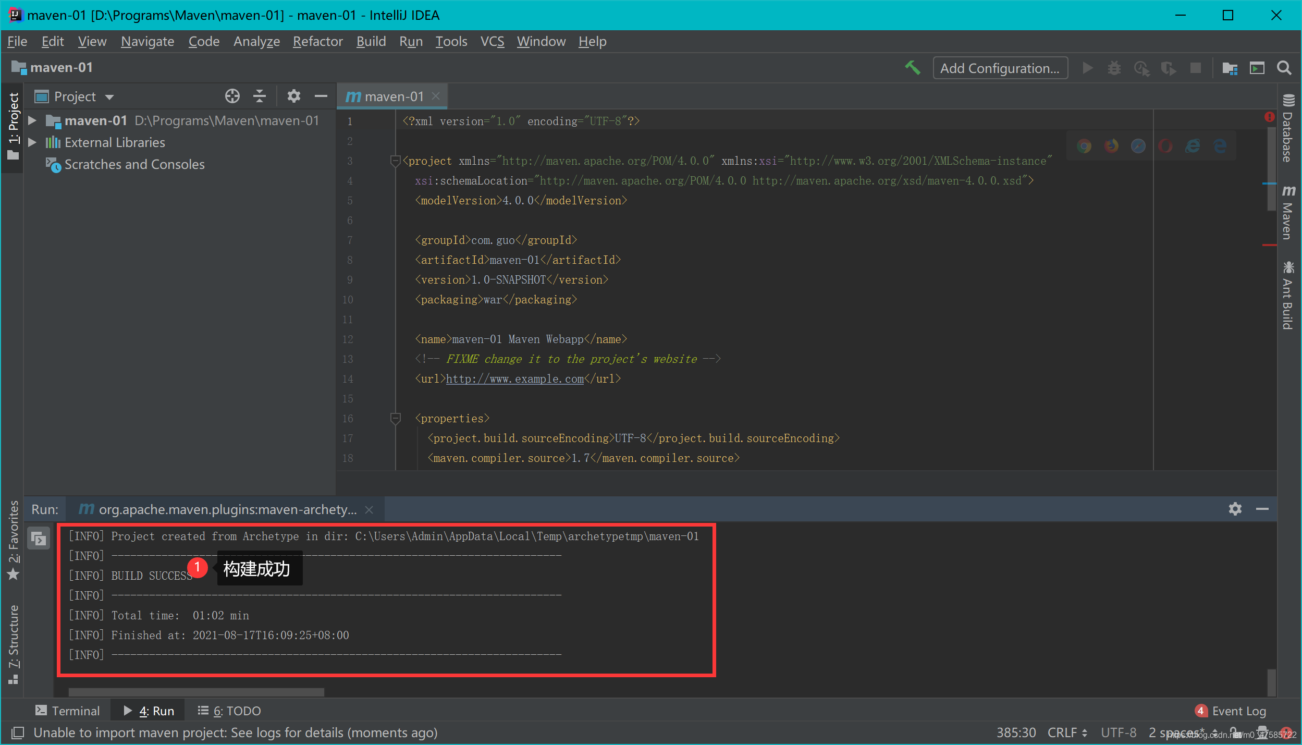This screenshot has height=745, width=1302.
Task: Click the tool windows quick-access icon bottom-left
Action: (18, 732)
